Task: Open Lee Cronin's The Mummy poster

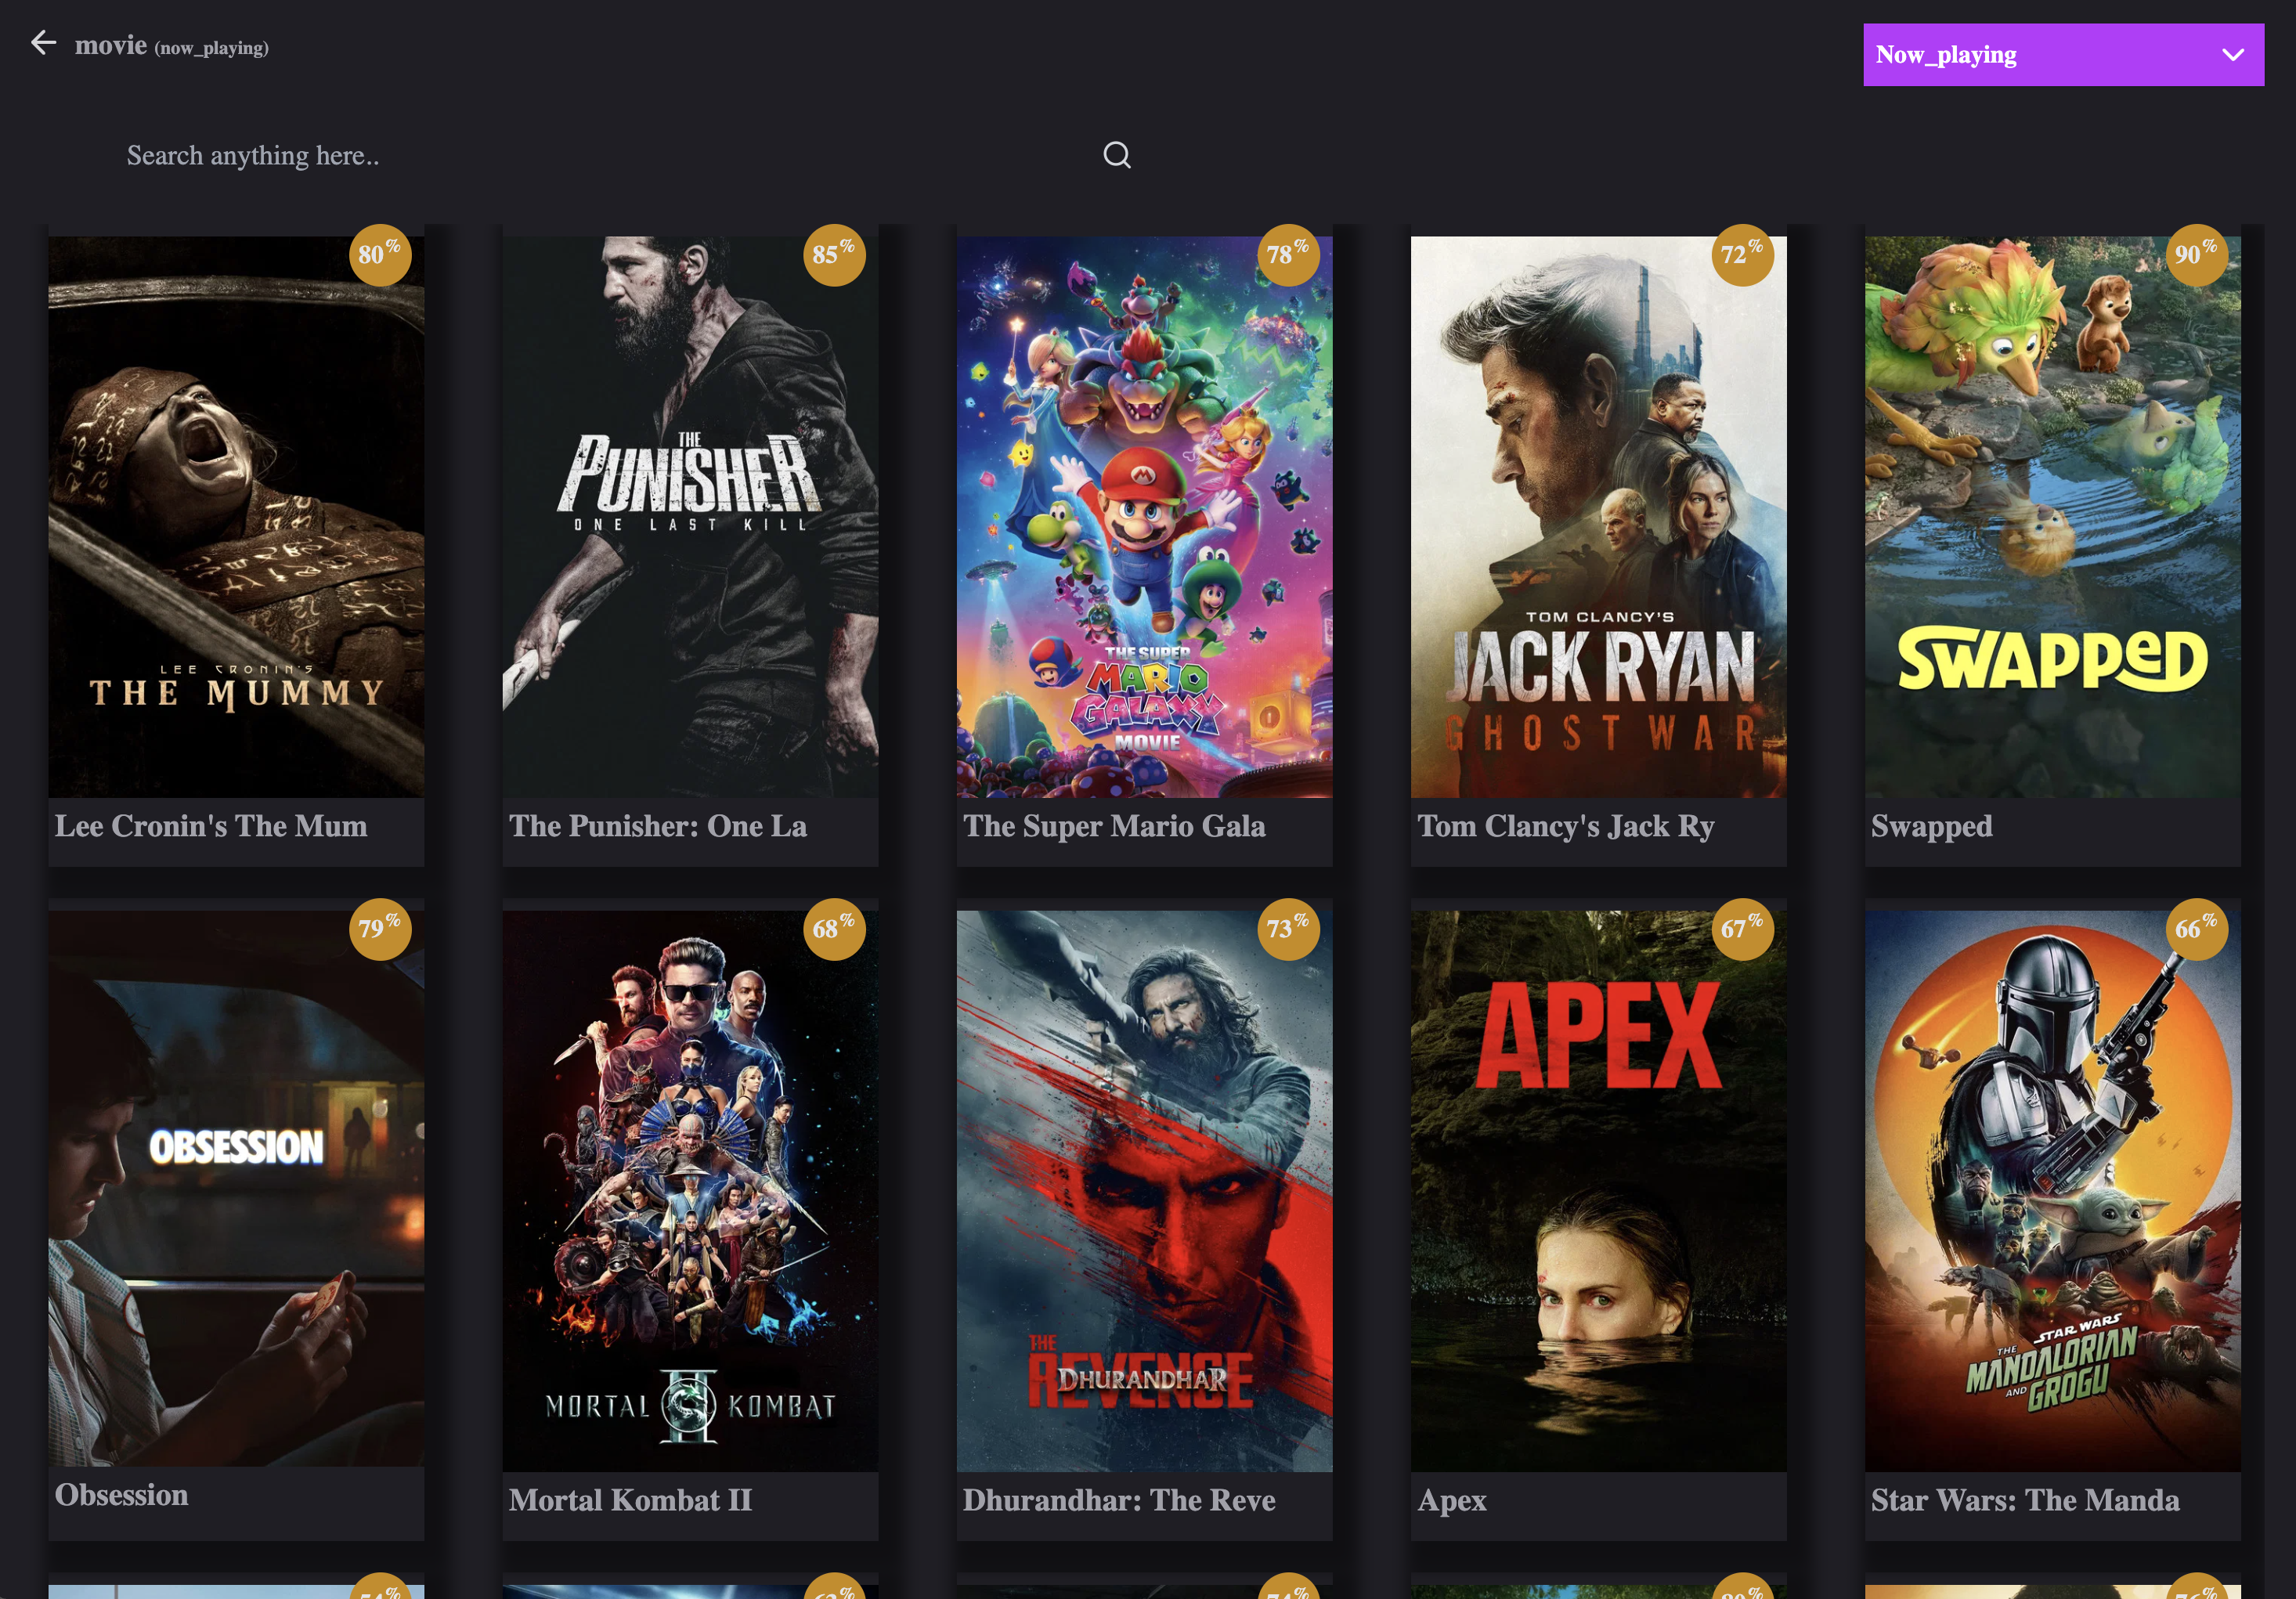Action: (236, 516)
